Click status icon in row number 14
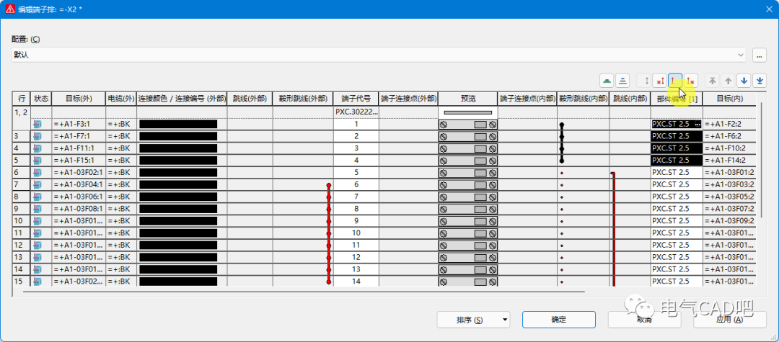The height and width of the screenshot is (342, 779). click(x=38, y=269)
